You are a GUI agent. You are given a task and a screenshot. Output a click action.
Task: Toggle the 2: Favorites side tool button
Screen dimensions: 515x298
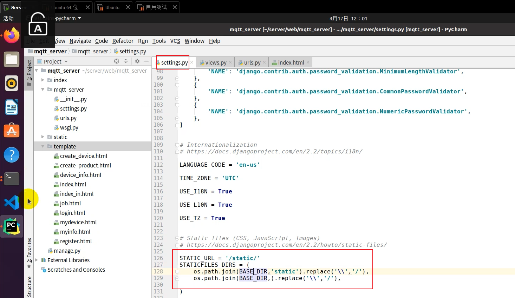[x=29, y=253]
